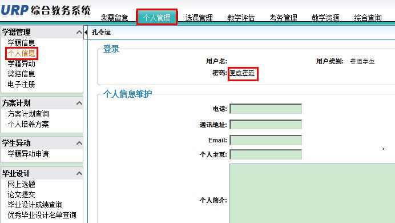
Task: Open the 电子注册 sidebar link
Action: pos(22,84)
